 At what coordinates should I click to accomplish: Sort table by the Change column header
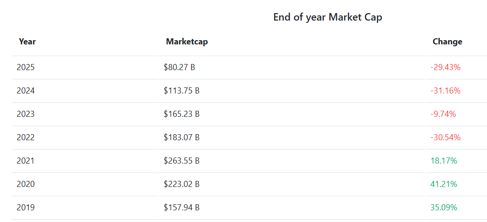pyautogui.click(x=447, y=42)
